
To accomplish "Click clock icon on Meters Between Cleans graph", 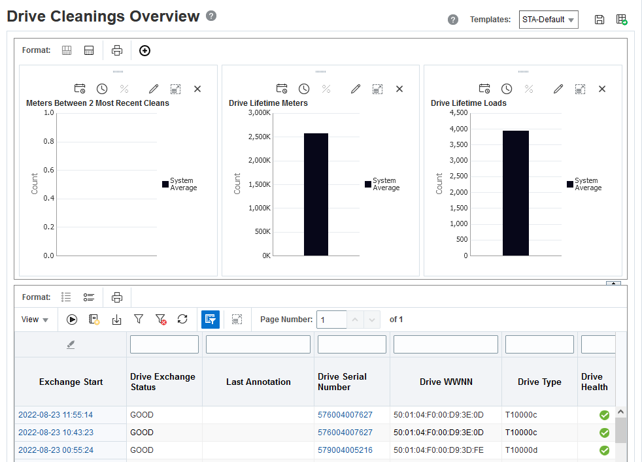I will [102, 89].
